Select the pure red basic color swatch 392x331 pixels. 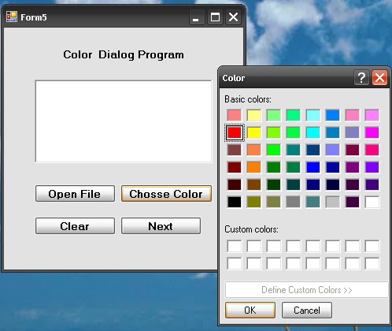(235, 132)
